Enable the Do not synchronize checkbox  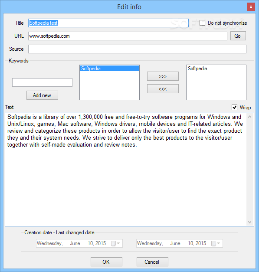coord(202,23)
